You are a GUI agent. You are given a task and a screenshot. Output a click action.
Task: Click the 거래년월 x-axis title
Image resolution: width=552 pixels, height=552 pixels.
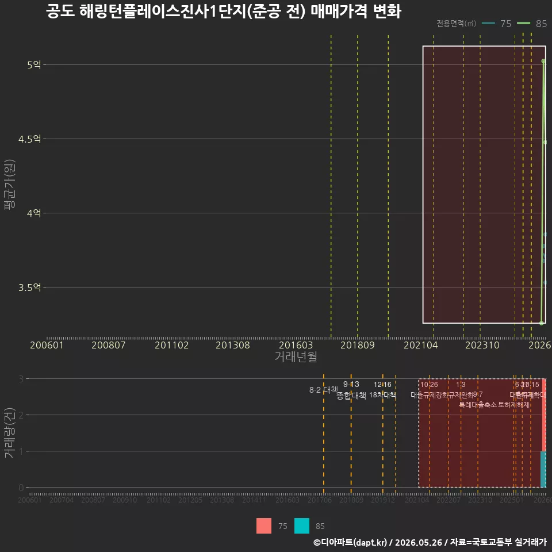coord(296,356)
